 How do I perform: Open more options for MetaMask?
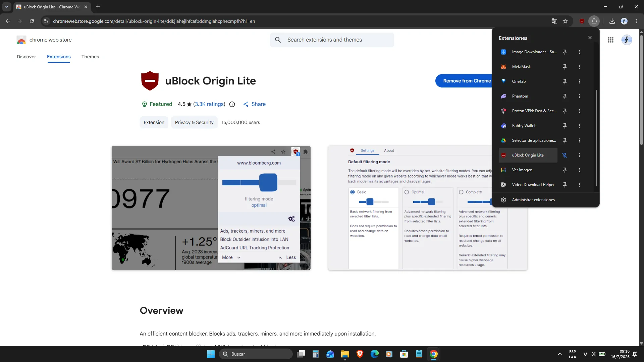580,67
